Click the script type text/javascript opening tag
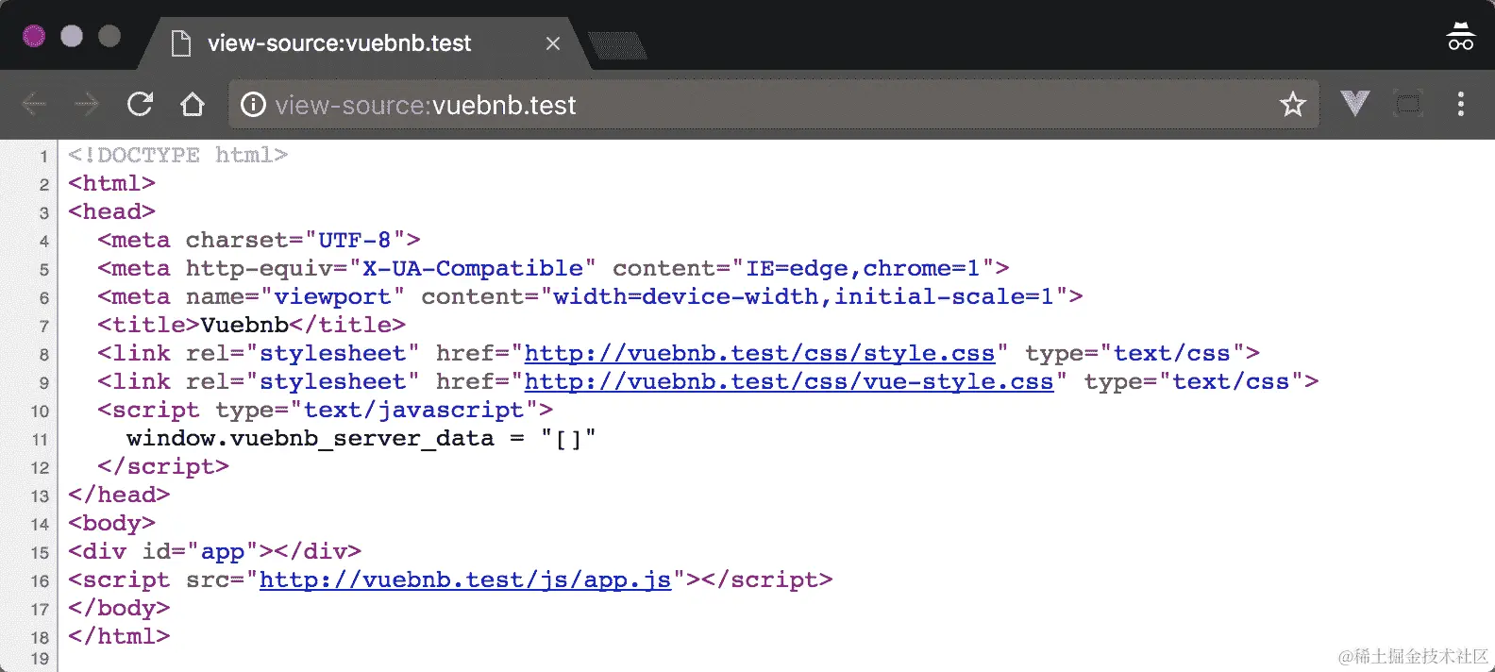The height and width of the screenshot is (672, 1495). (325, 410)
